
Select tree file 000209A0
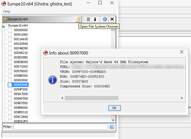tap(21, 44)
